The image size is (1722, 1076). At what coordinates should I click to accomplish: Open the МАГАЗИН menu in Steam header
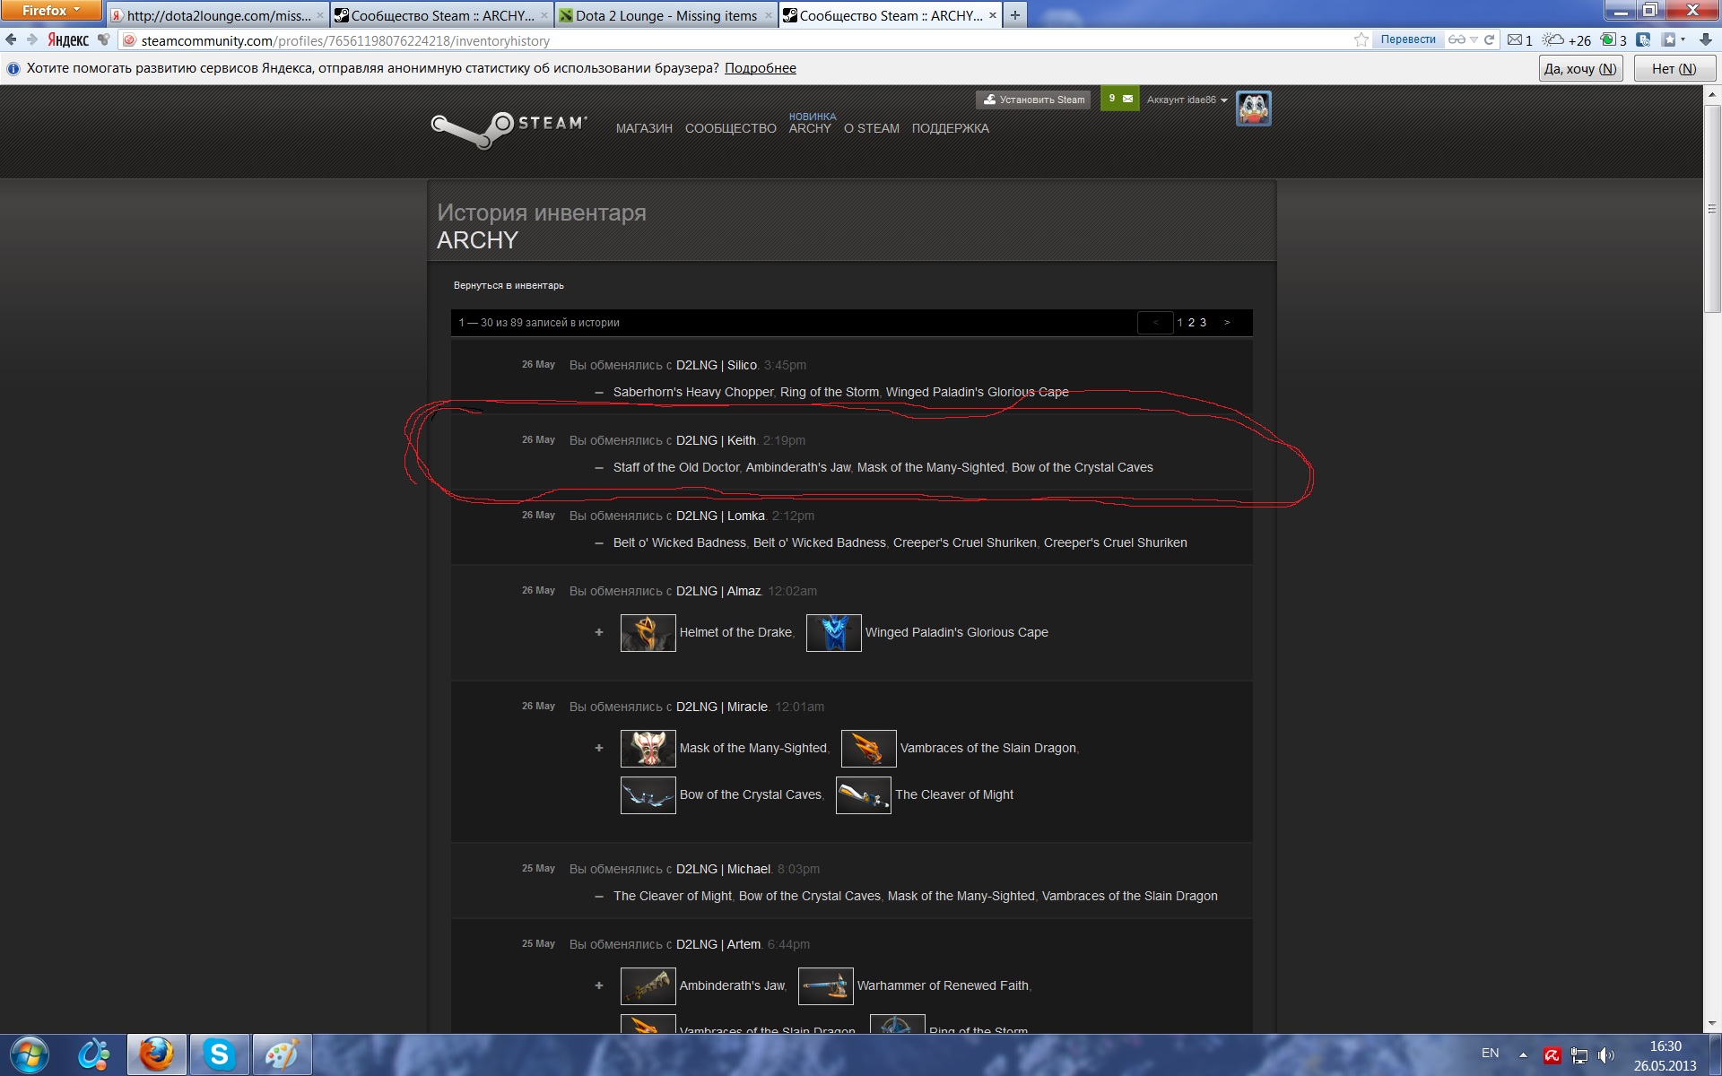pos(643,128)
